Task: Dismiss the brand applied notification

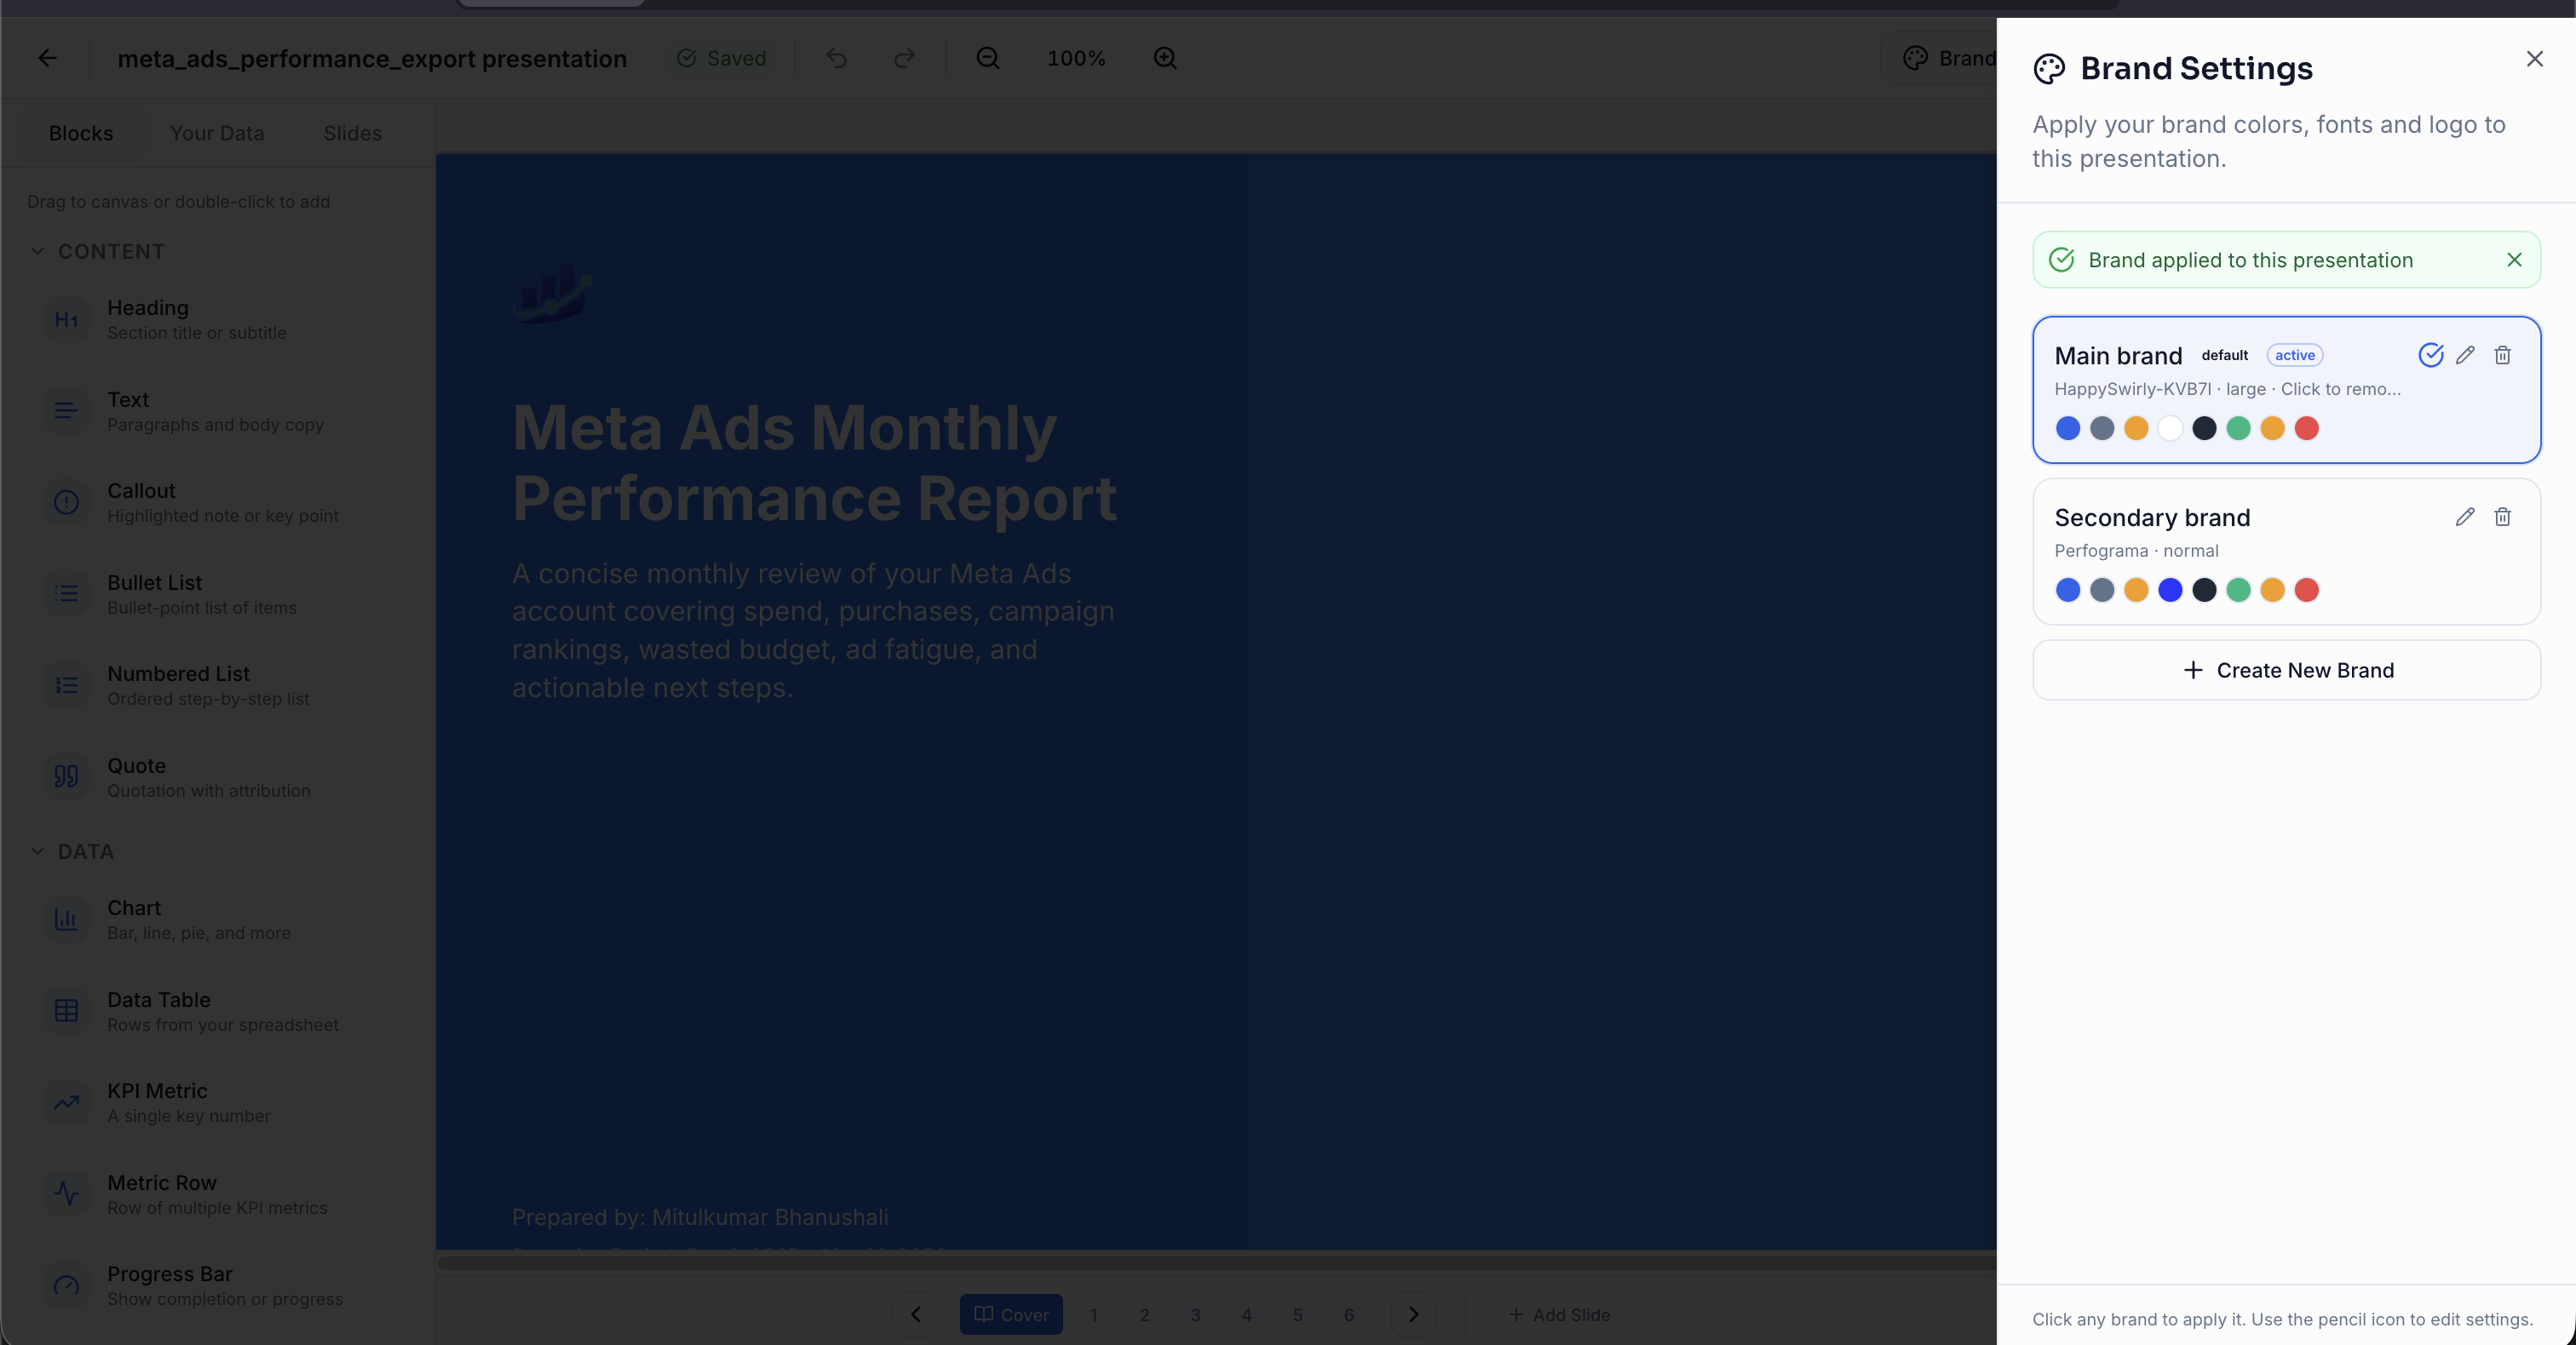Action: [x=2513, y=260]
